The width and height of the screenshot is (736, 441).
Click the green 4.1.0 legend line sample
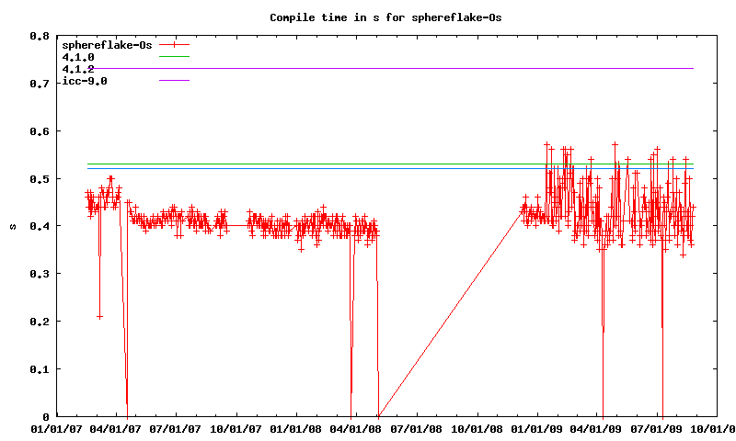(174, 57)
